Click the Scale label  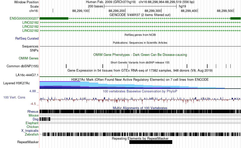click(x=34, y=6)
